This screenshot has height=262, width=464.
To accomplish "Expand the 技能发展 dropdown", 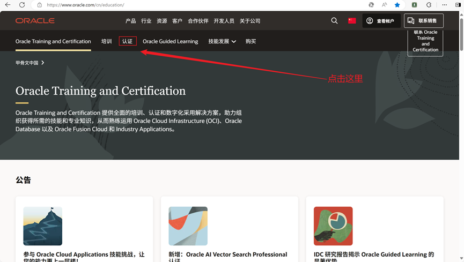I will point(222,41).
